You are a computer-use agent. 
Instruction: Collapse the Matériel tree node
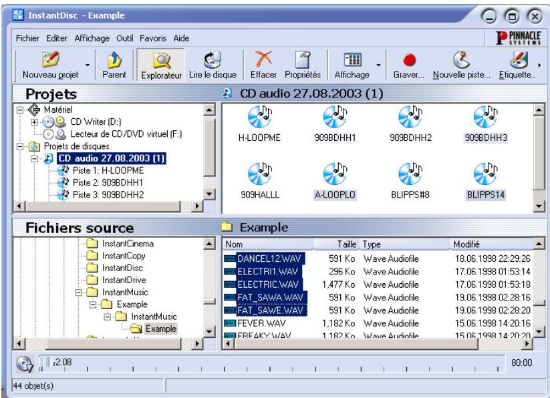point(20,110)
